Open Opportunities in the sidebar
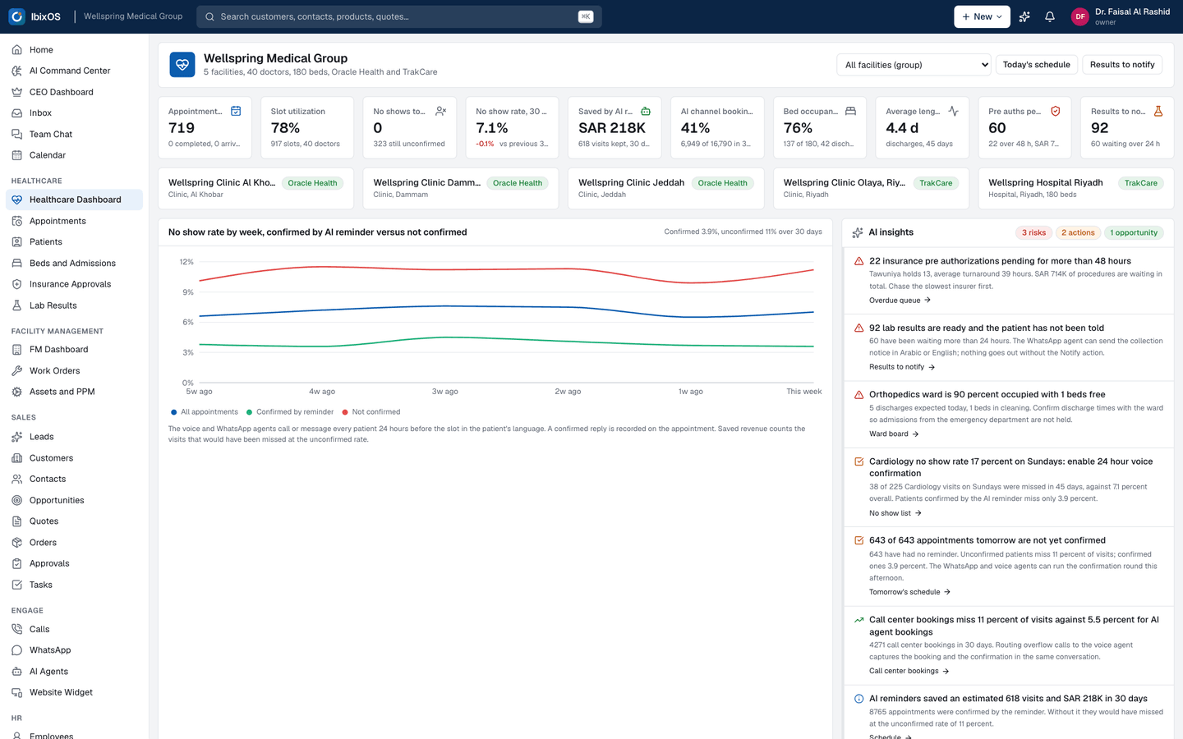Image resolution: width=1183 pixels, height=739 pixels. (74, 500)
